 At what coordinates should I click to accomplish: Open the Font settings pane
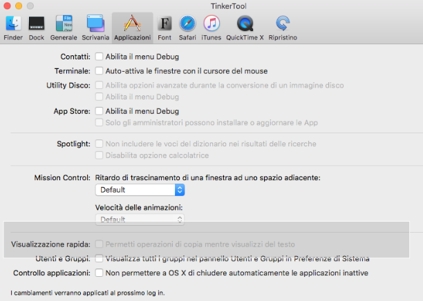tap(164, 28)
